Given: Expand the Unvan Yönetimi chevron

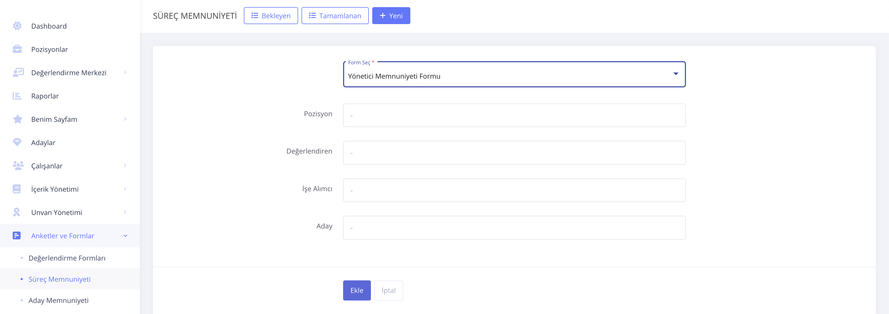Looking at the screenshot, I should (125, 212).
